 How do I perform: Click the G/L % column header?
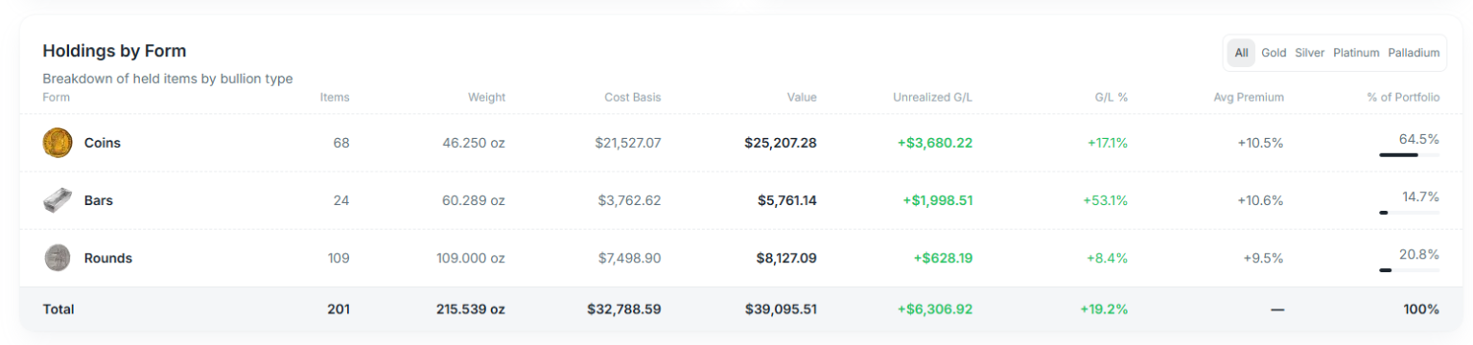coord(1111,97)
